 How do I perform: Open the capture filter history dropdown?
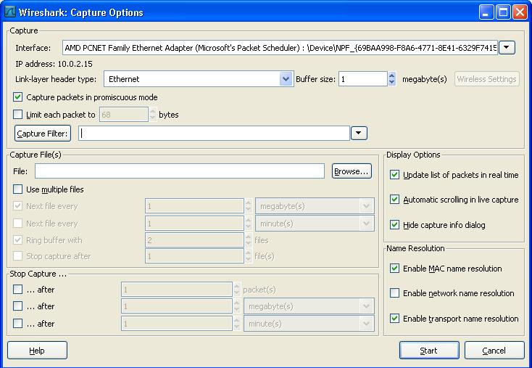(x=359, y=134)
